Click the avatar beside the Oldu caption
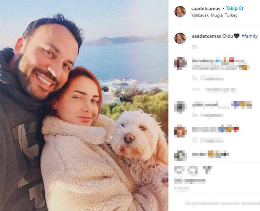260x211 pixels. 180,38
